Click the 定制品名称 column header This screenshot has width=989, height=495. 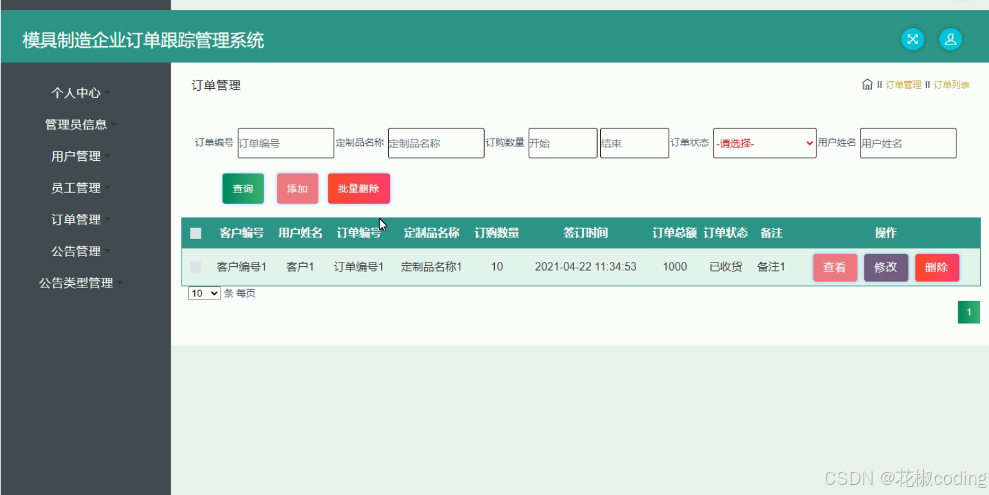click(432, 233)
